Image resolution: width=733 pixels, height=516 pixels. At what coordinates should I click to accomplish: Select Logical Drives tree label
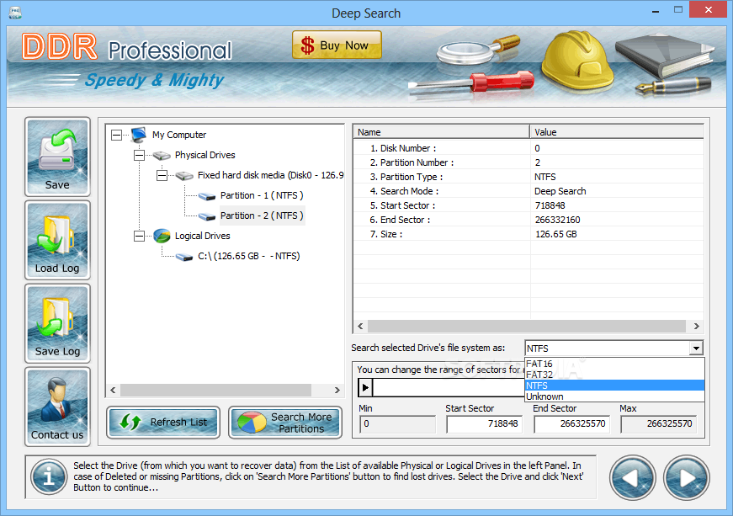[x=203, y=236]
